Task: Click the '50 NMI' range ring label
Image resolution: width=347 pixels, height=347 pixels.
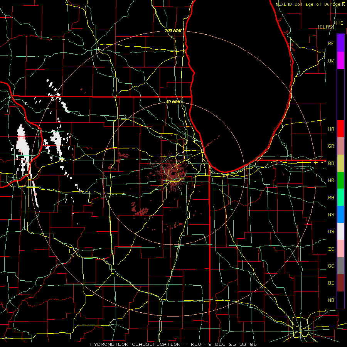Action: tap(173, 102)
